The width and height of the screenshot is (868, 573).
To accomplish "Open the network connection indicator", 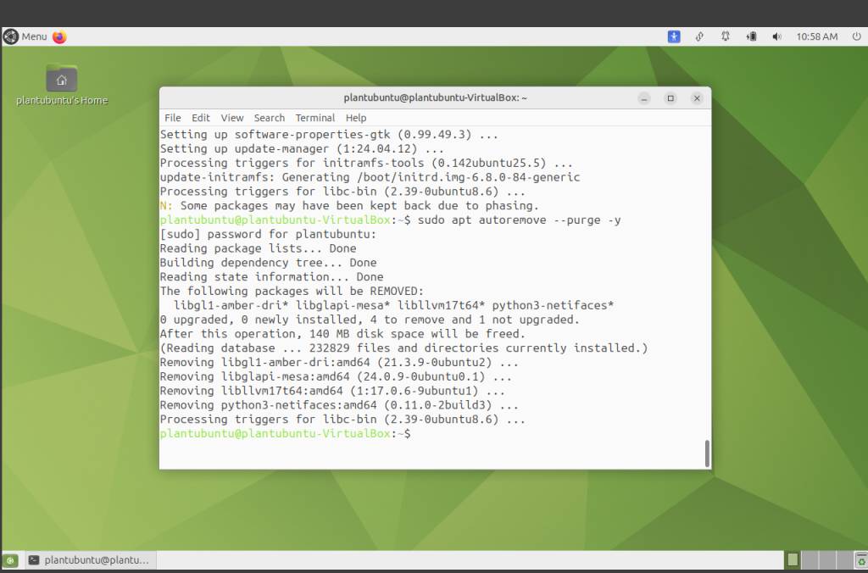I will [699, 36].
